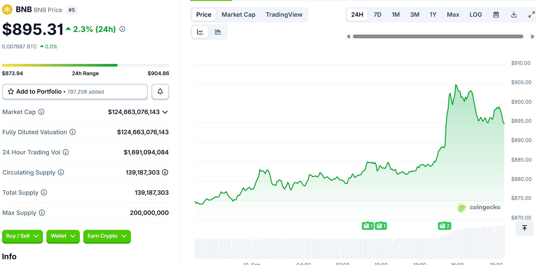Click the 24h Range progress bar
Screen dimensions: 538x265
click(85, 65)
